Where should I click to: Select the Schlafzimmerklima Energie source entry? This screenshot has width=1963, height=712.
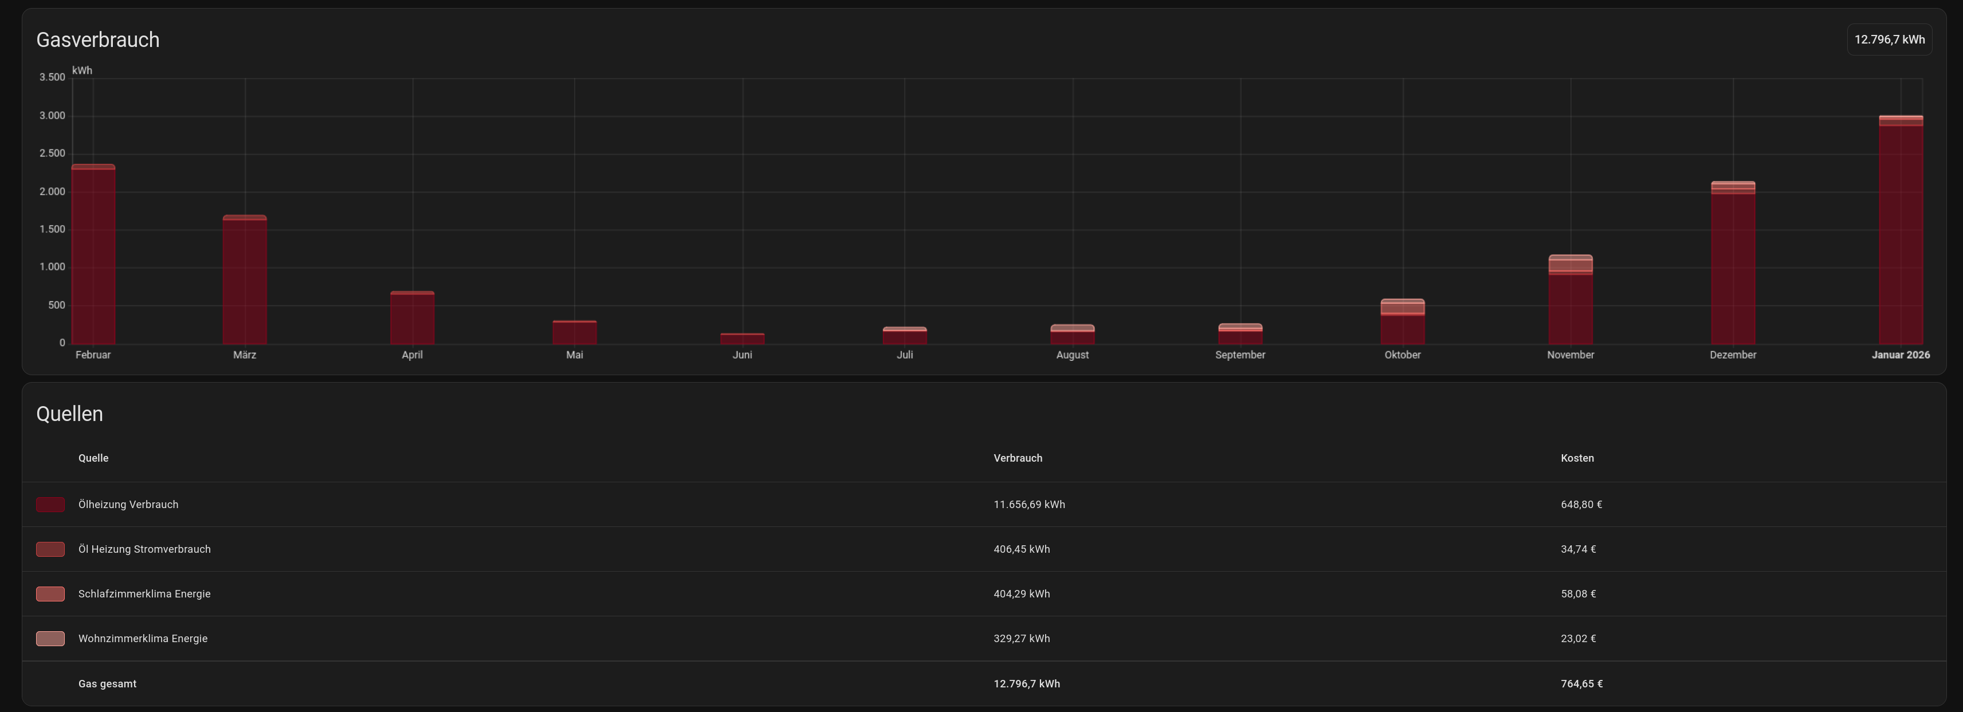coord(144,594)
